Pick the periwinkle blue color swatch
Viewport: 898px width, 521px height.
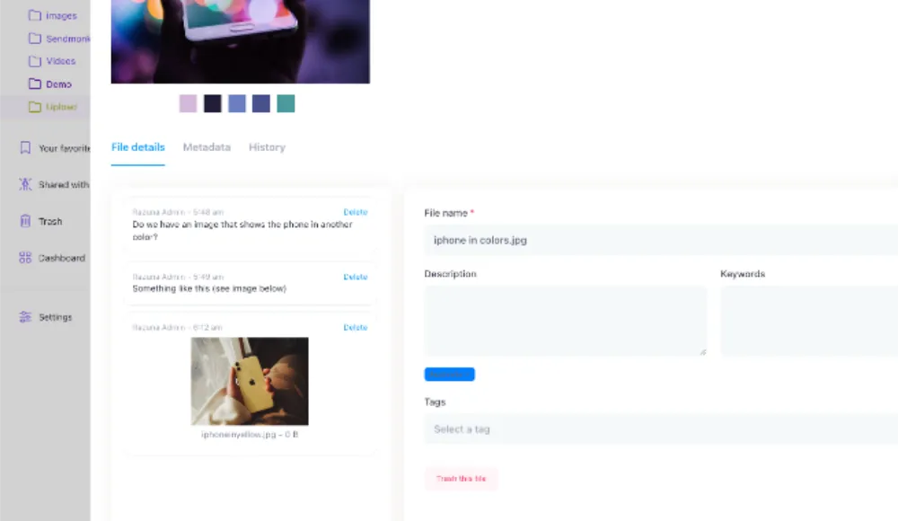point(237,103)
